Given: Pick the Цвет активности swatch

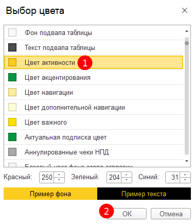Looking at the screenshot, I should coord(12,62).
